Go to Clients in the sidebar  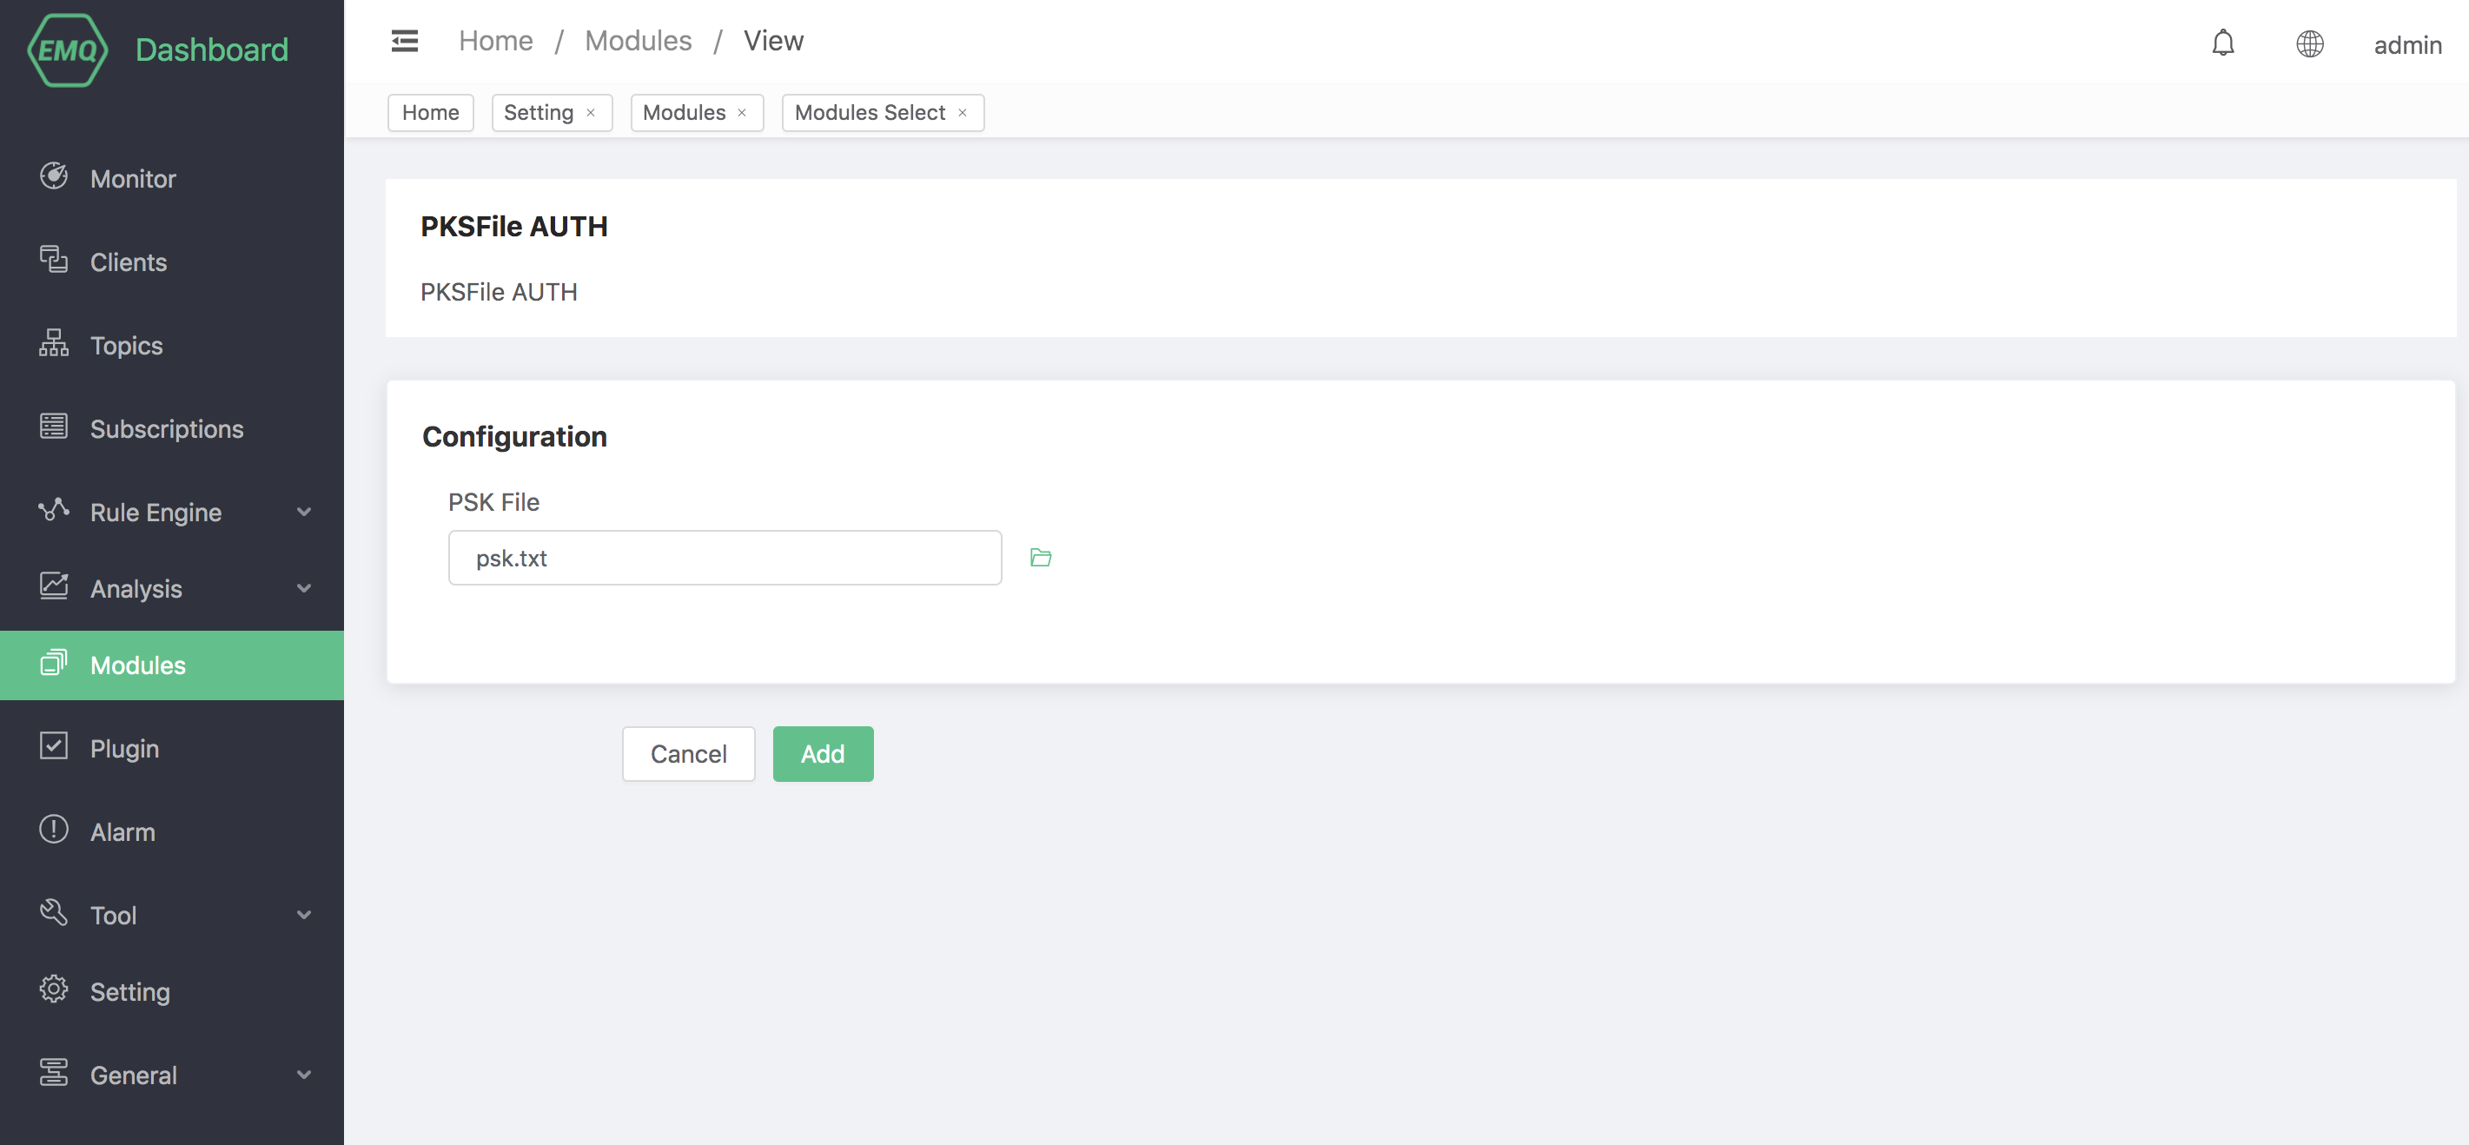(128, 261)
